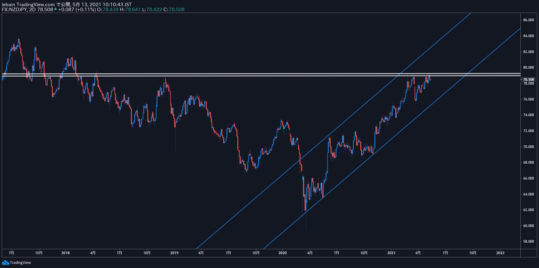Select the 84.000 price axis label

pos(528,36)
